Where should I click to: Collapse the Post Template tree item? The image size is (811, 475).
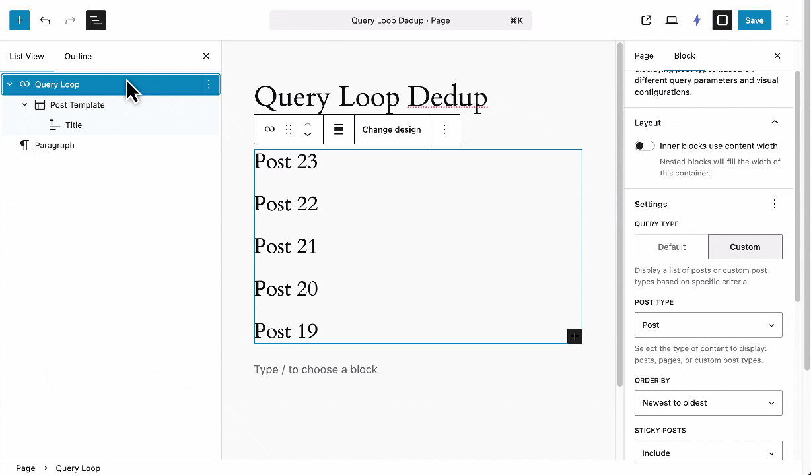[x=24, y=105]
